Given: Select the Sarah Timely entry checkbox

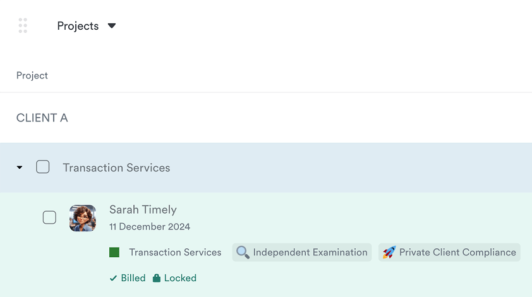Looking at the screenshot, I should pos(49,218).
